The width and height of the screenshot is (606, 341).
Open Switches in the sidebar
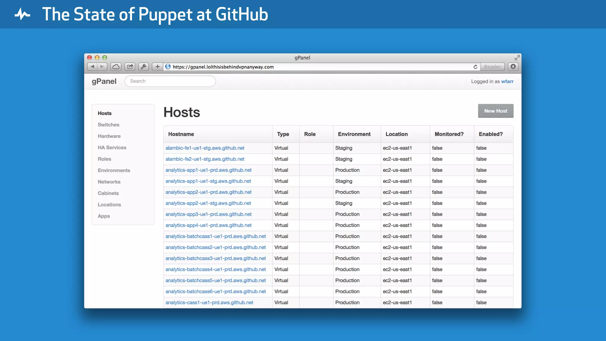(109, 125)
